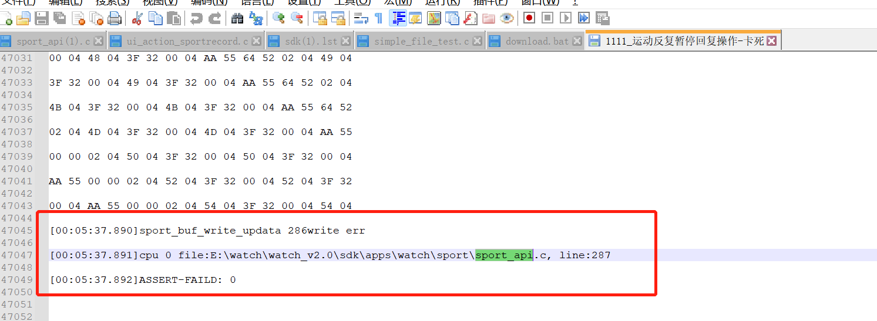Switch to the simple_file_test.c tab
877x321 pixels.
point(421,41)
